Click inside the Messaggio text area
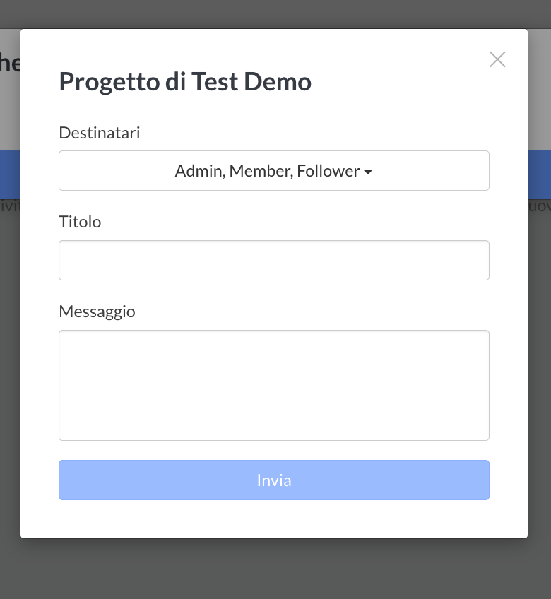 point(273,385)
